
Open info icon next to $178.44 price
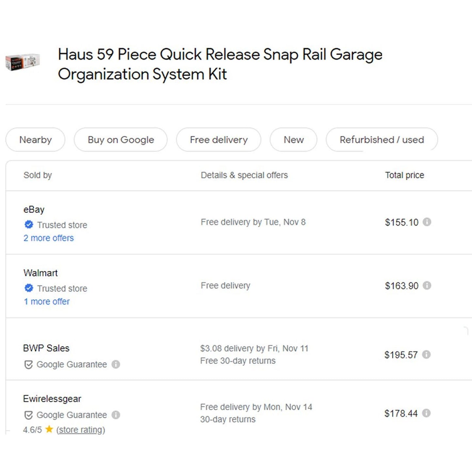(x=426, y=413)
